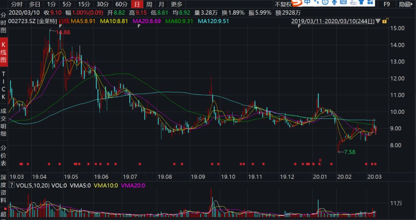Image resolution: width=416 pixels, height=220 pixels.
Task: Open the Sogou soft keyboard
Action: [x=344, y=3]
